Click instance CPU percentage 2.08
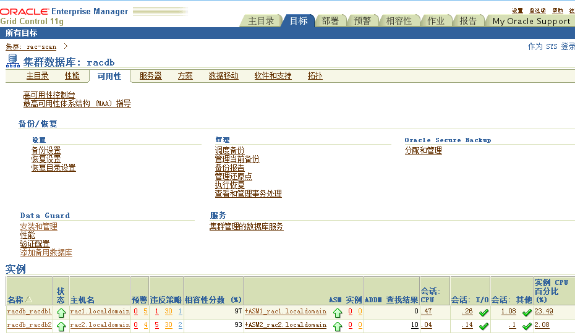The height and width of the screenshot is (335, 575). click(542, 324)
